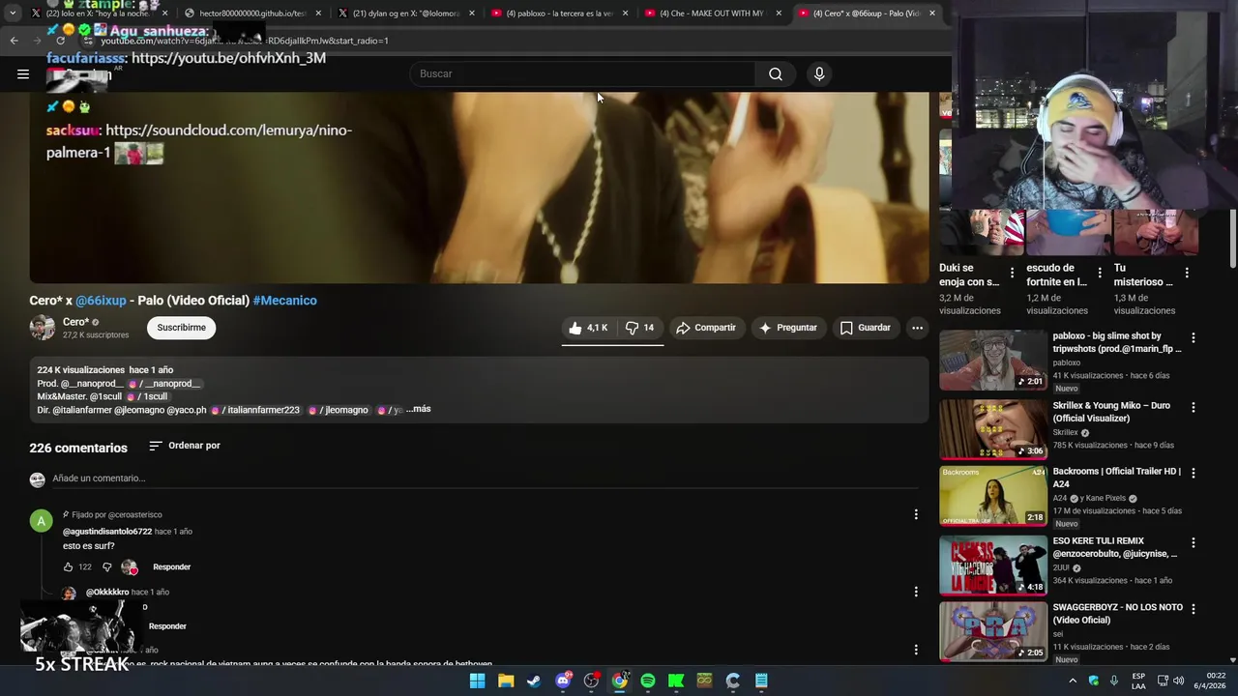Reply to @agustindisantolo6722 comment via Responder
This screenshot has width=1238, height=696.
tap(172, 567)
